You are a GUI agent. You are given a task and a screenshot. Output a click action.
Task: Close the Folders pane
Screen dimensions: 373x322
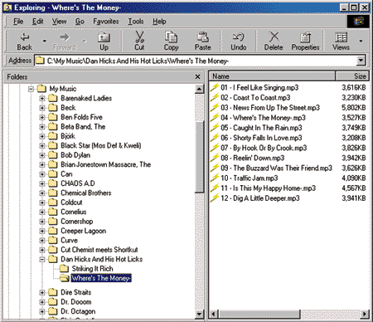point(197,76)
